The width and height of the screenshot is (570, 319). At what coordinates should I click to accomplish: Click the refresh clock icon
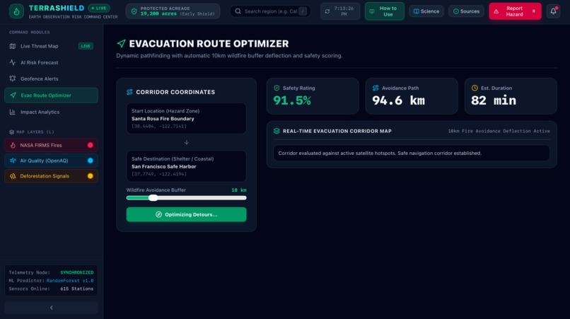tap(327, 11)
